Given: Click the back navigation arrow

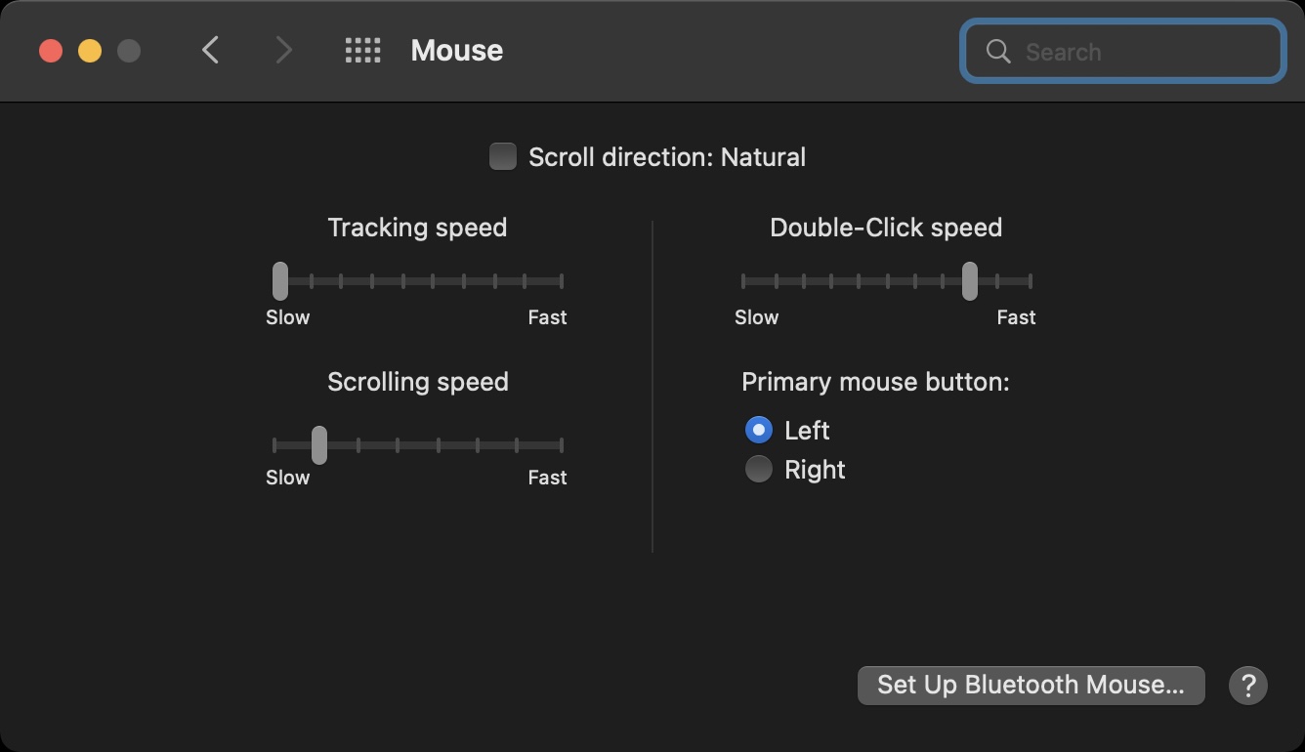Looking at the screenshot, I should pos(210,50).
